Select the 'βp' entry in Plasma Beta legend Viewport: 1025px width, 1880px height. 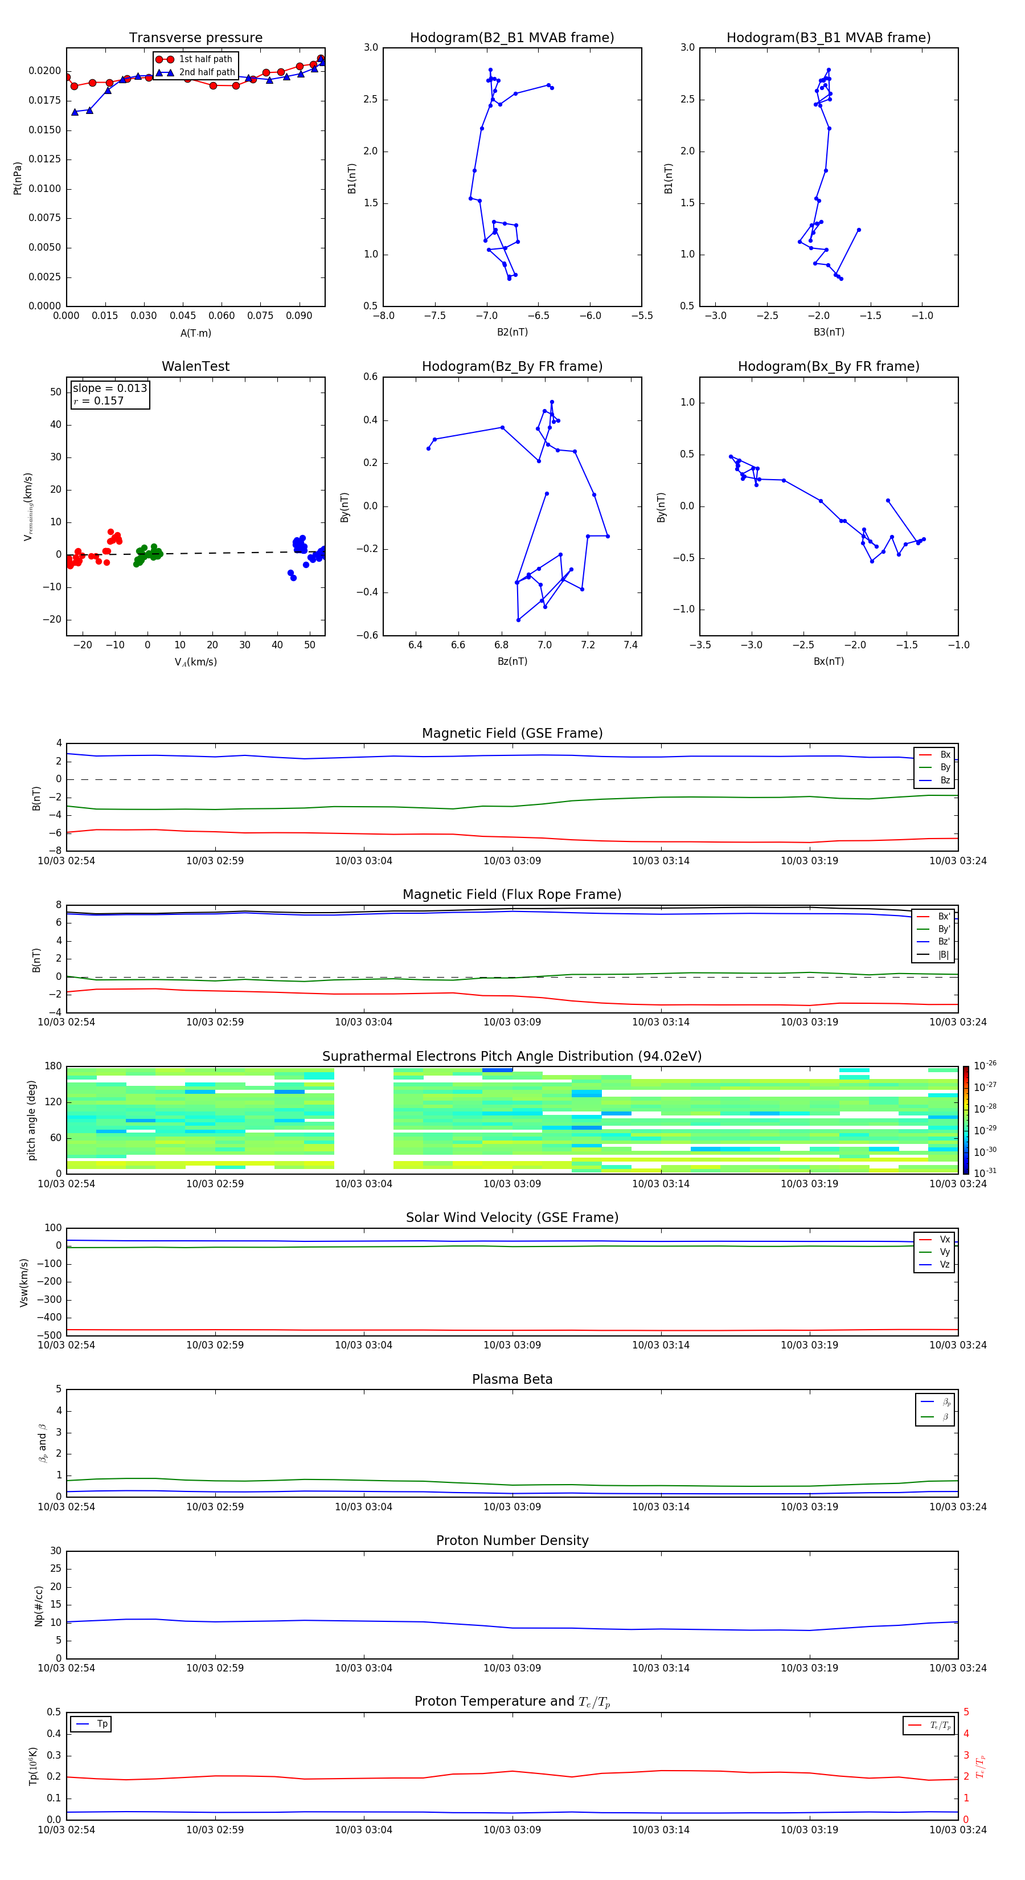click(x=935, y=1402)
